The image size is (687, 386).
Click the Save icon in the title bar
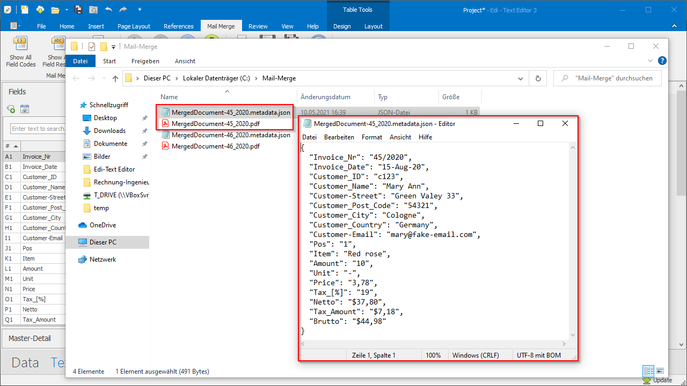[x=78, y=10]
